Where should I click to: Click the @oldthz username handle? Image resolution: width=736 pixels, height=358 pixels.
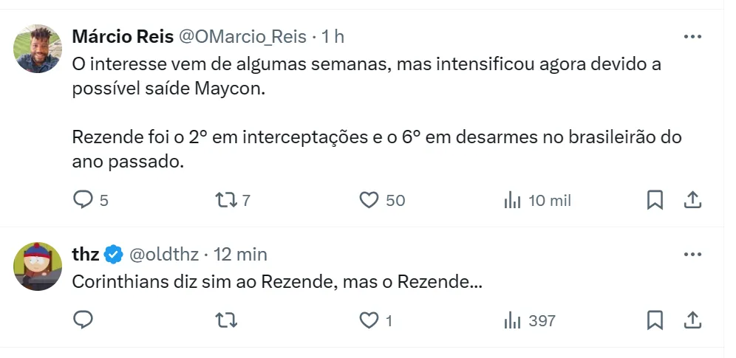164,255
